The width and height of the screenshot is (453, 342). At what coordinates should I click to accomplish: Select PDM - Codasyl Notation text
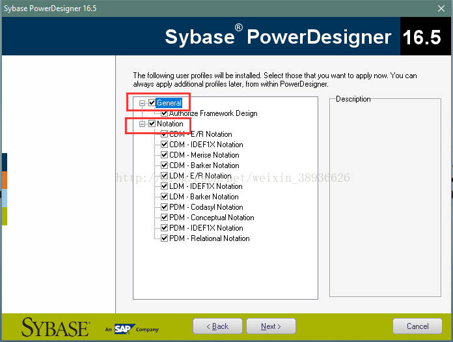206,207
